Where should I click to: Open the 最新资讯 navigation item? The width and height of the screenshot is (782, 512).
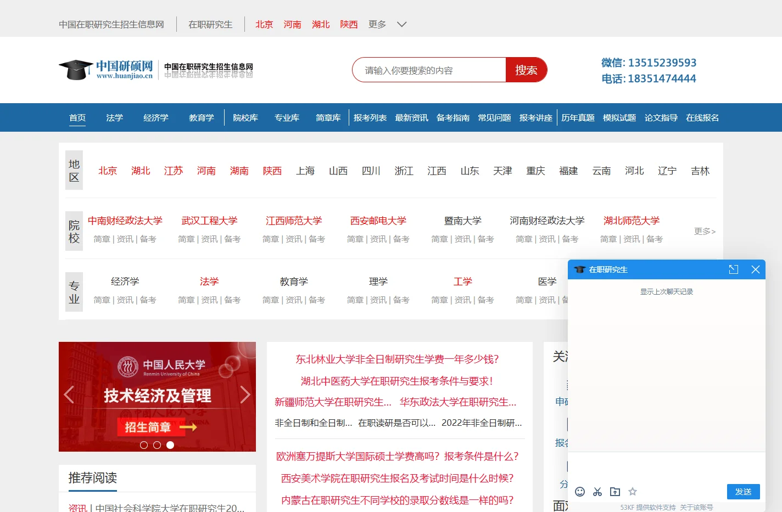(412, 118)
